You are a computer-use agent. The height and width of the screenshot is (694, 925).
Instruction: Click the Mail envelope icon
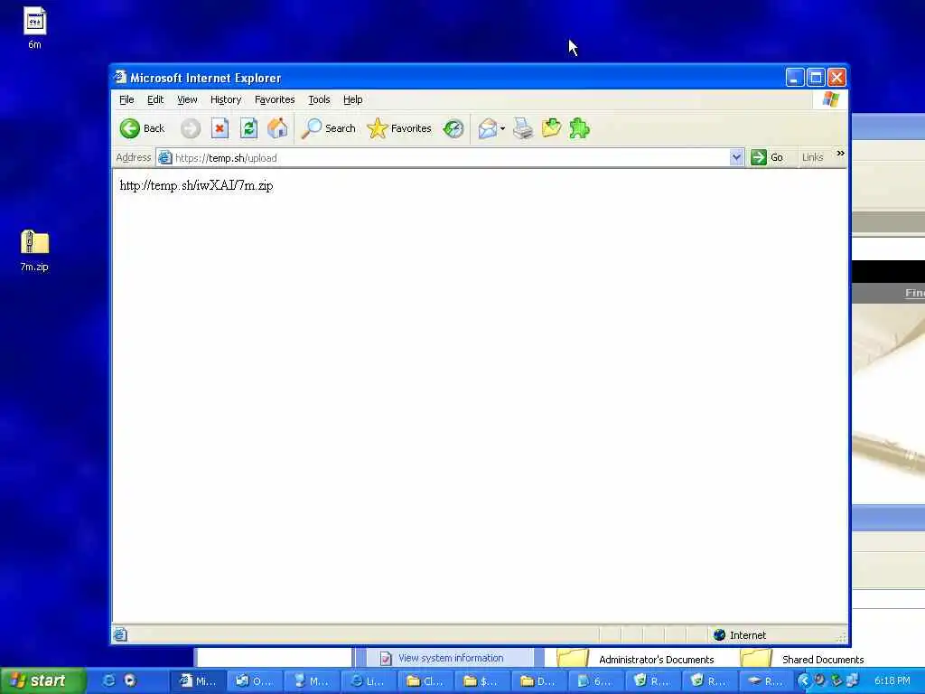coord(487,128)
